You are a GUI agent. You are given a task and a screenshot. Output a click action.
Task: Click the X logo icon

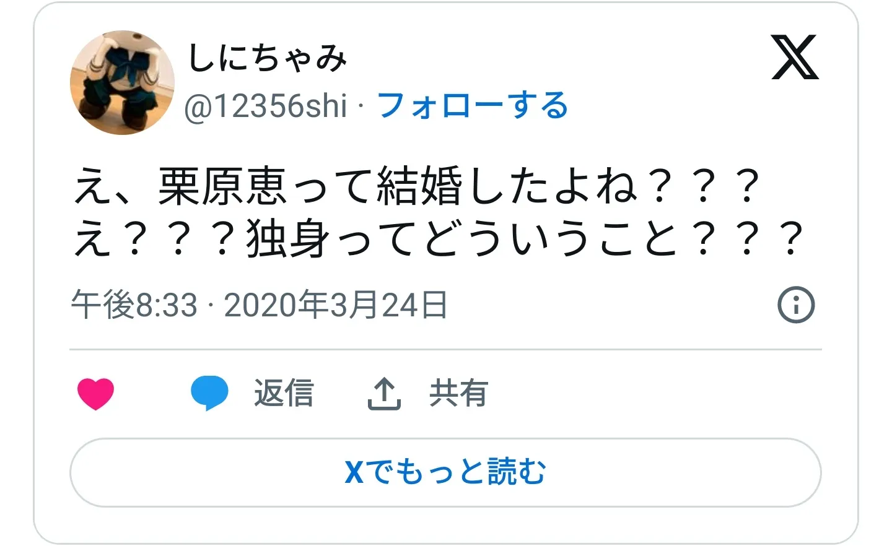[x=795, y=58]
